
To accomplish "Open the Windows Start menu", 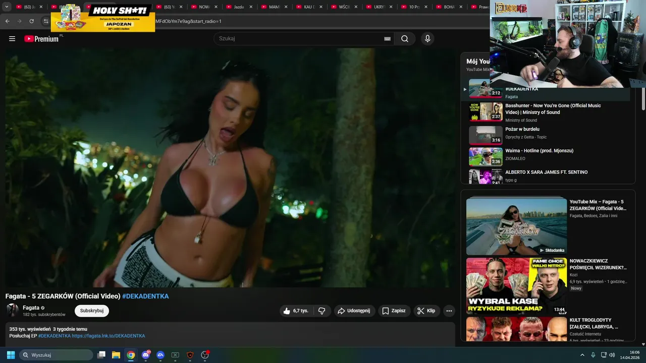I will point(11,355).
